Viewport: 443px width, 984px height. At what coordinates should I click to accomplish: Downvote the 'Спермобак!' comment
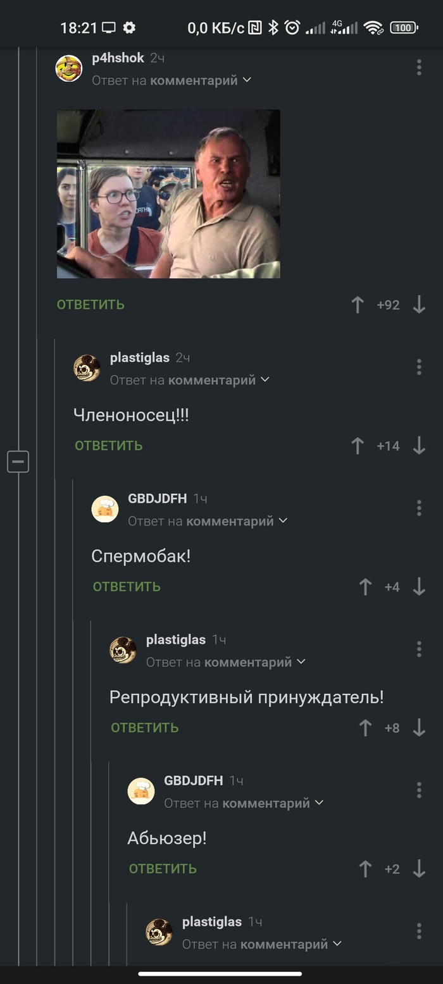point(419,587)
